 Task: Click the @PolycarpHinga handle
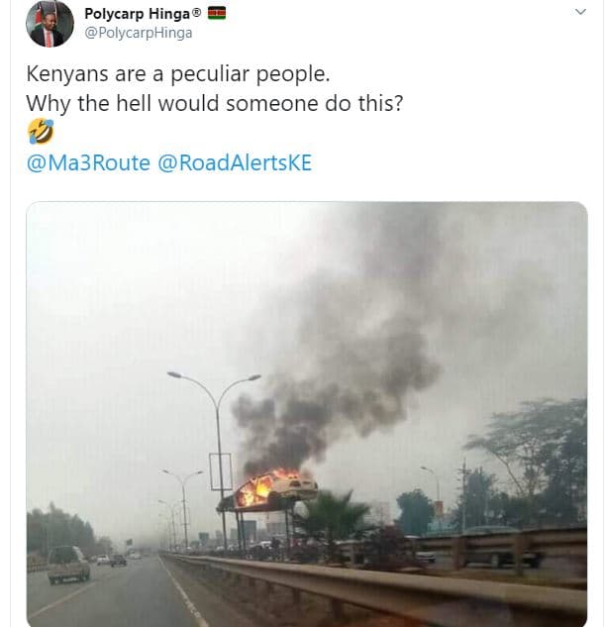139,33
